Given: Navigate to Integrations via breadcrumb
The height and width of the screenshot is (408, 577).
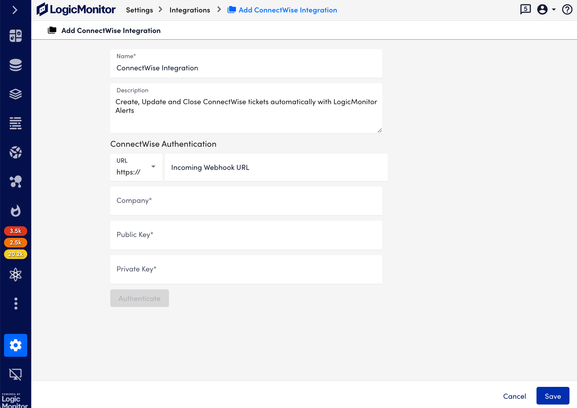Looking at the screenshot, I should 190,10.
